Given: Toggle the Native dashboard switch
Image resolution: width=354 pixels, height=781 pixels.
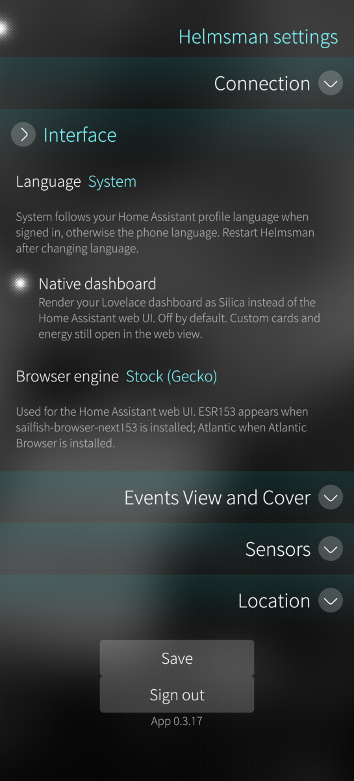Looking at the screenshot, I should click(177, 309).
